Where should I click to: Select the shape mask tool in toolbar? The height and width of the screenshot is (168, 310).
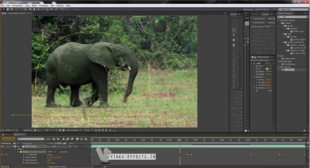[x=30, y=9]
